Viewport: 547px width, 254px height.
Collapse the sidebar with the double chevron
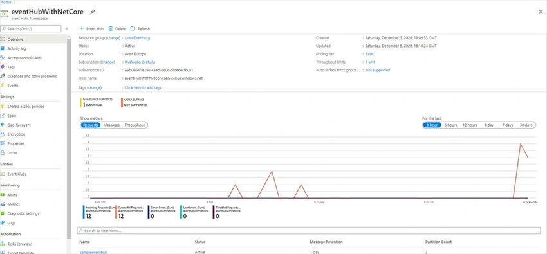click(67, 28)
